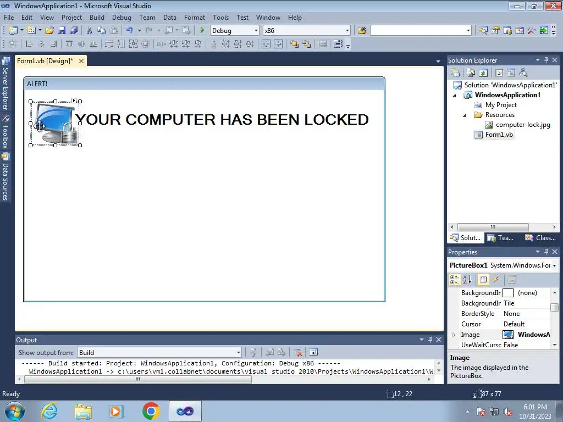
Task: Expand the Image property row
Action: pyautogui.click(x=454, y=335)
